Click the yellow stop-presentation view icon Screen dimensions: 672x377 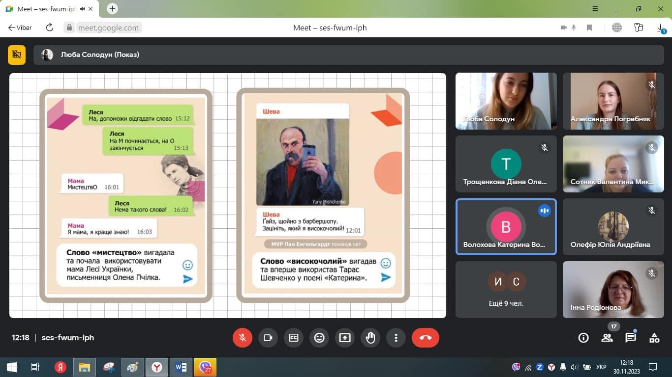click(17, 54)
